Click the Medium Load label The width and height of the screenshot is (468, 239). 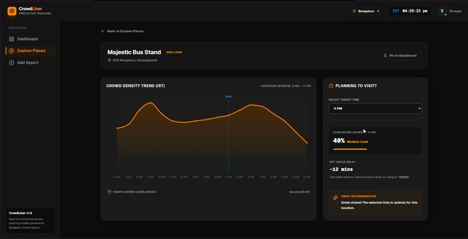coord(357,142)
